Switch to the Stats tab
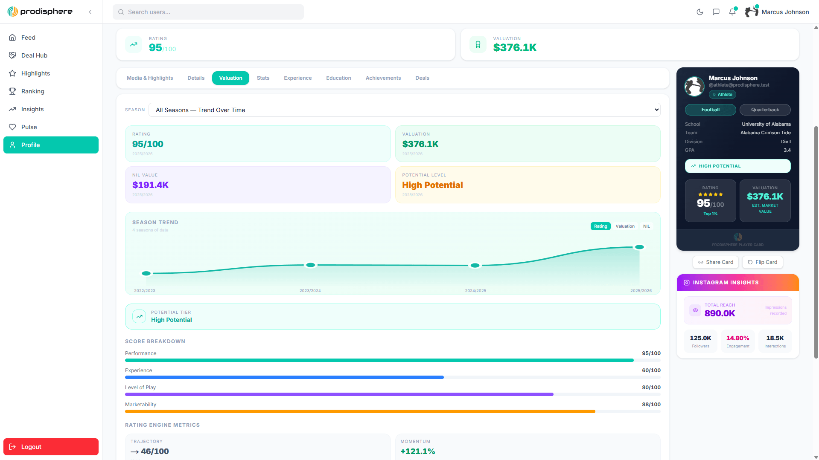The height and width of the screenshot is (460, 819). [263, 78]
